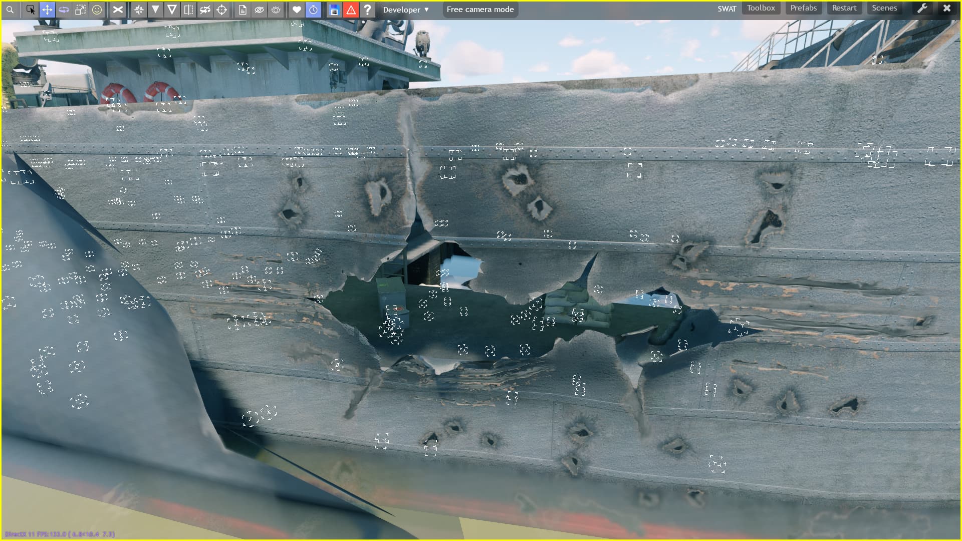Click the smiley face icon
962x541 pixels.
[97, 10]
